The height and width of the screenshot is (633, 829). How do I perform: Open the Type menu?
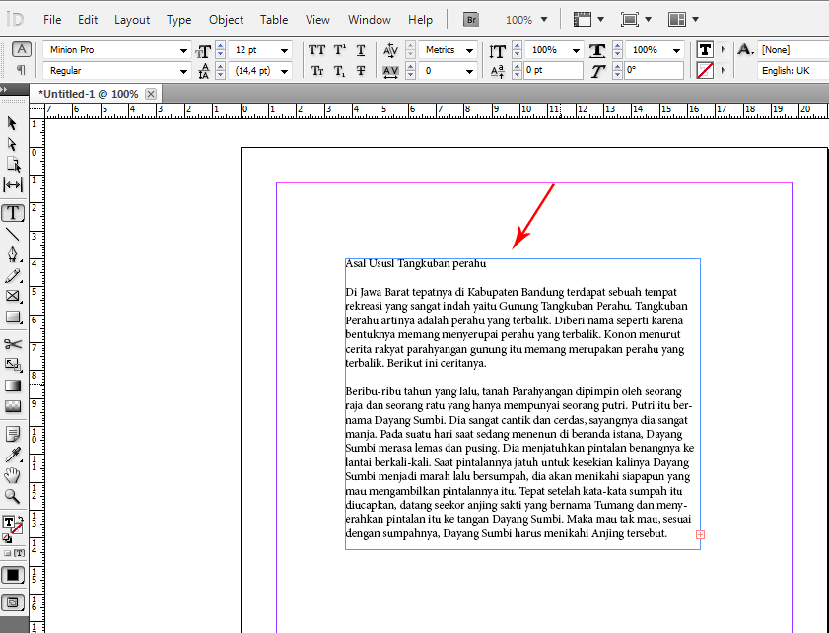[x=178, y=19]
